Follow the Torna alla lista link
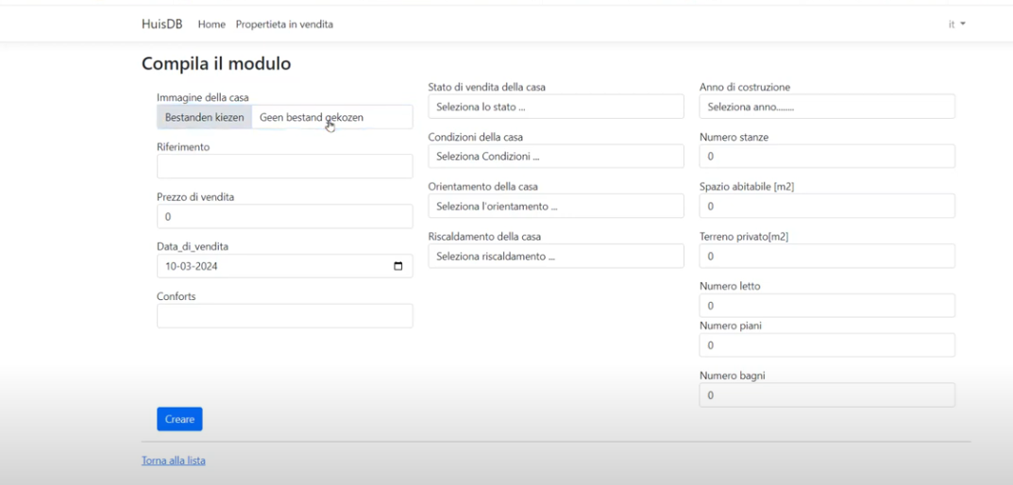The height and width of the screenshot is (485, 1013). (x=173, y=460)
